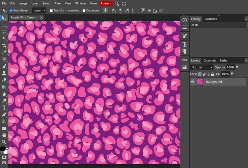This screenshot has width=248, height=168.
Task: Enable the Transform controls checkbox
Action: click(x=51, y=10)
